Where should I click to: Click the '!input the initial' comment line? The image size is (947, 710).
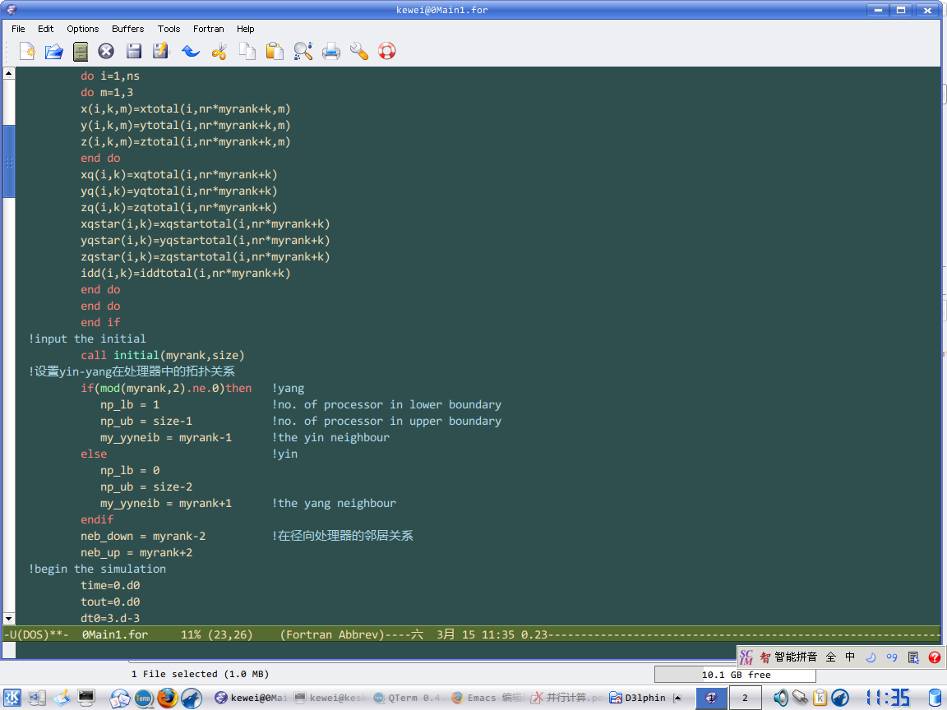(87, 339)
